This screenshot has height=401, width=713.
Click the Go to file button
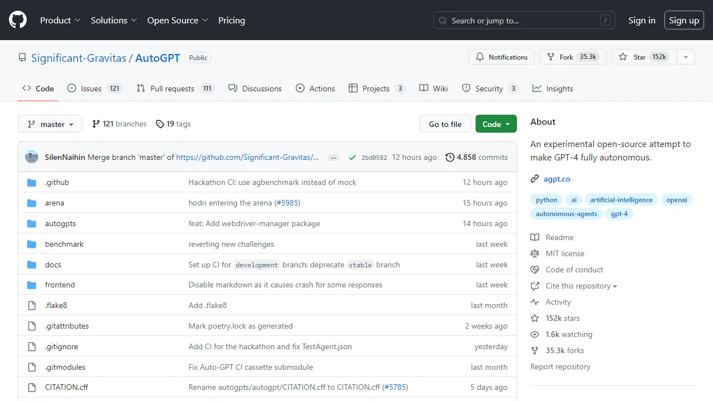(445, 124)
